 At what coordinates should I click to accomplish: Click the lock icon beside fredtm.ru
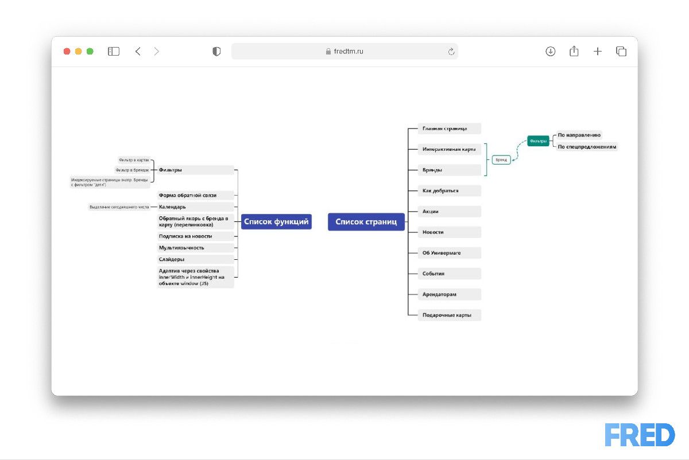coord(329,52)
